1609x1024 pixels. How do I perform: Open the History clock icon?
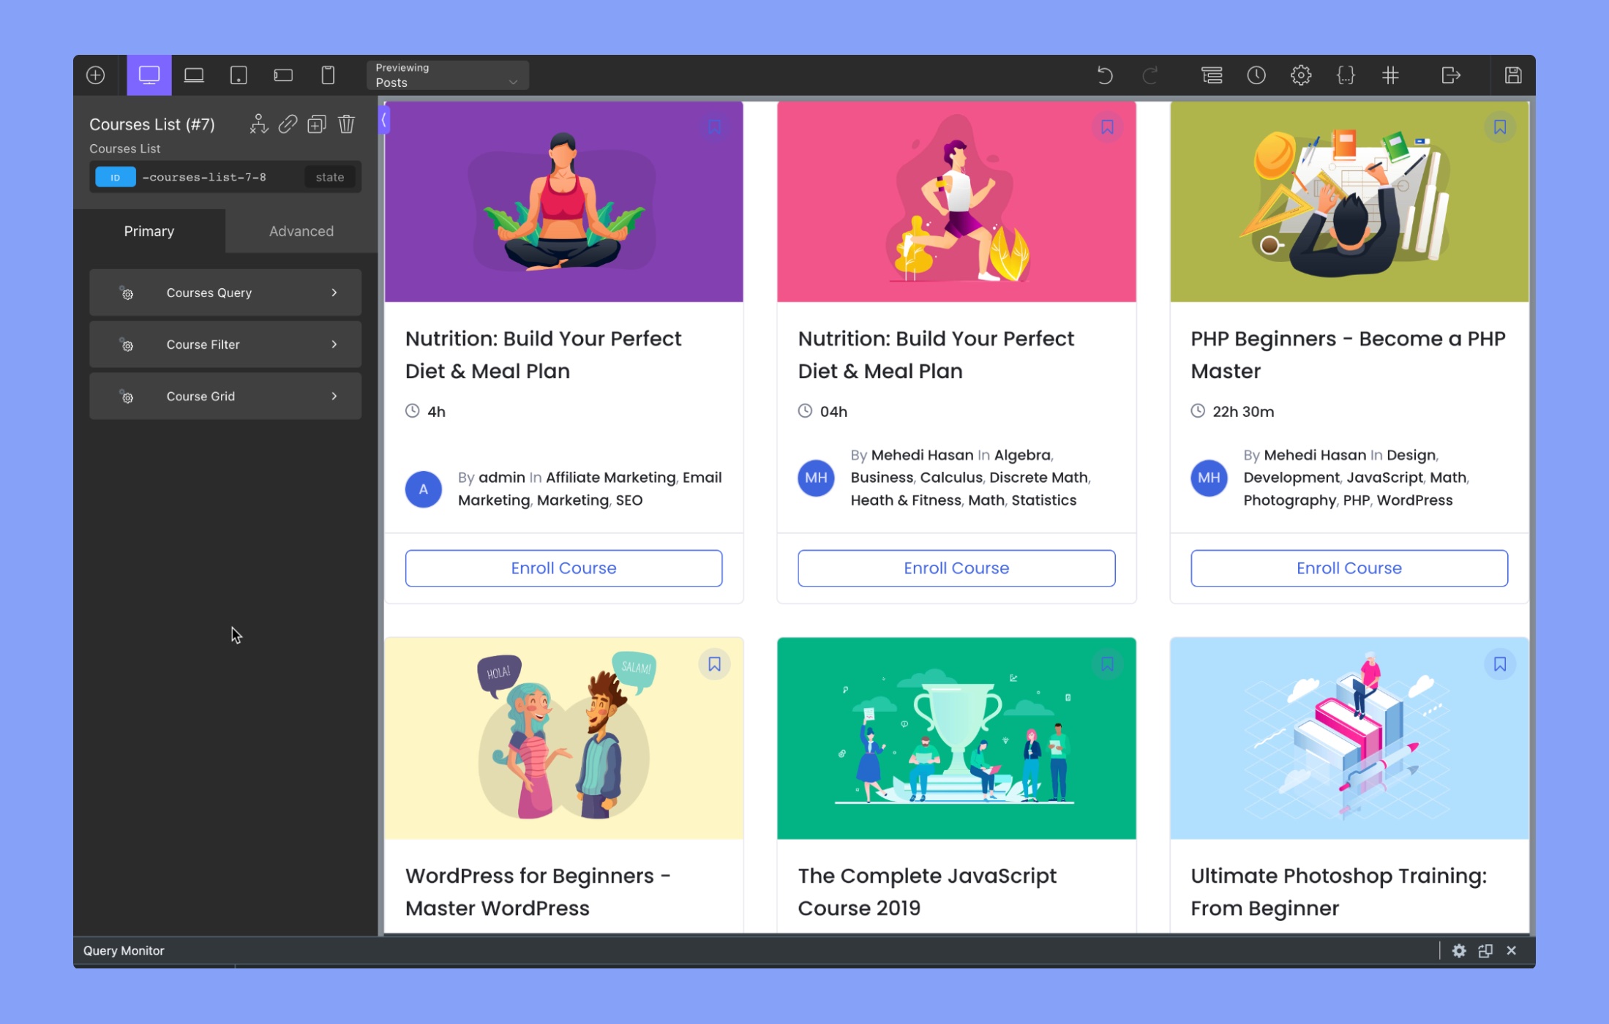[1256, 75]
